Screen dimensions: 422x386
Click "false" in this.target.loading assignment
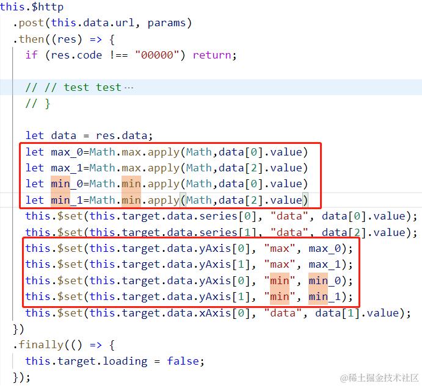point(183,361)
